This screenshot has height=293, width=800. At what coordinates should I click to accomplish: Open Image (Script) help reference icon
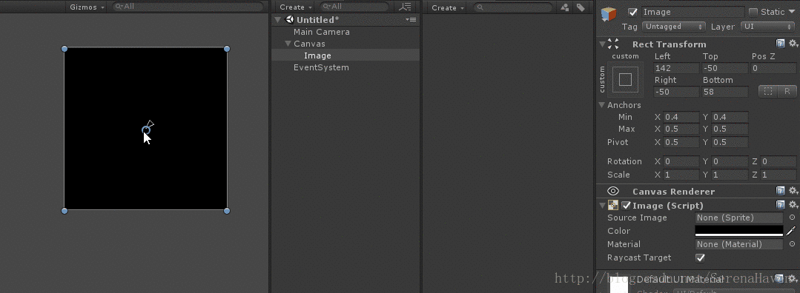tap(780, 206)
